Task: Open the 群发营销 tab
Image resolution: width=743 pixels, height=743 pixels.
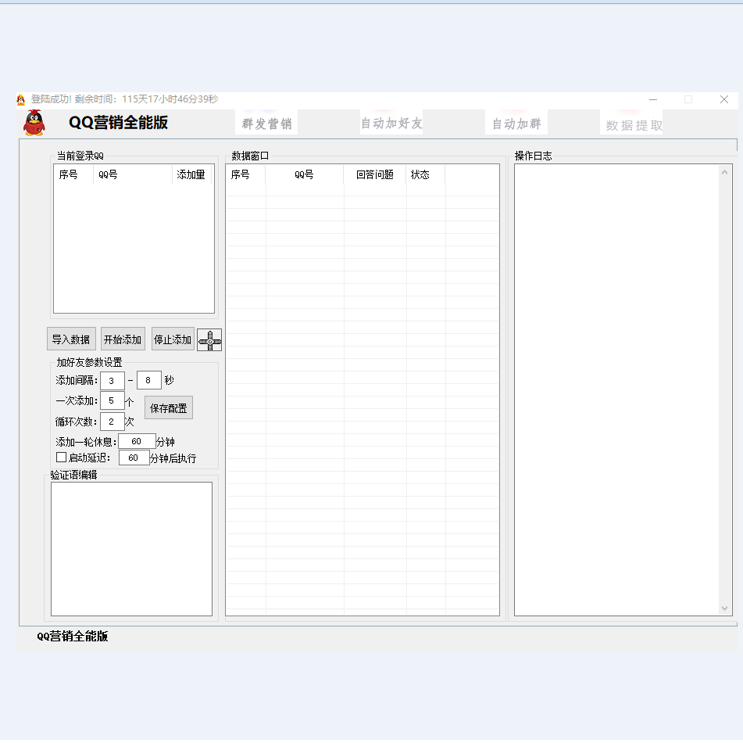Action: pyautogui.click(x=266, y=124)
